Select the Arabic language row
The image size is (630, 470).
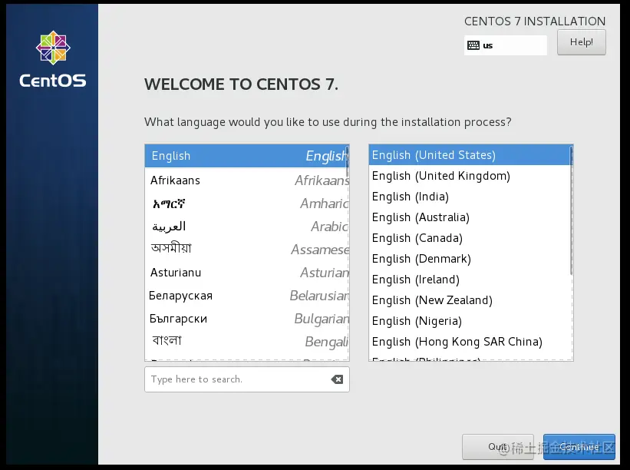[x=246, y=227]
